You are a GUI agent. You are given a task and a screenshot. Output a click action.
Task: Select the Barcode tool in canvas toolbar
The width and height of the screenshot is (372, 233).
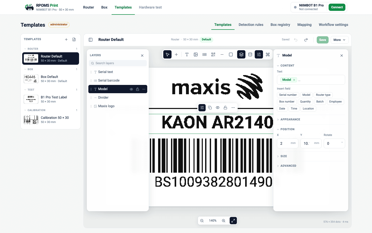click(204, 54)
